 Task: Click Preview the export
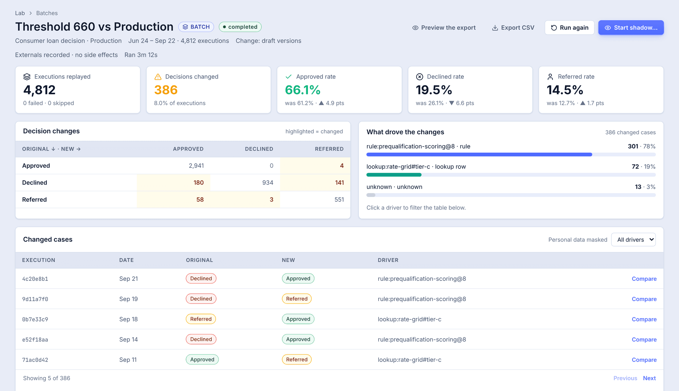444,28
